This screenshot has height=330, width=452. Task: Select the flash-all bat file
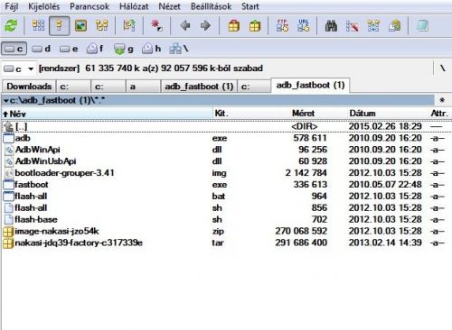coord(226,197)
